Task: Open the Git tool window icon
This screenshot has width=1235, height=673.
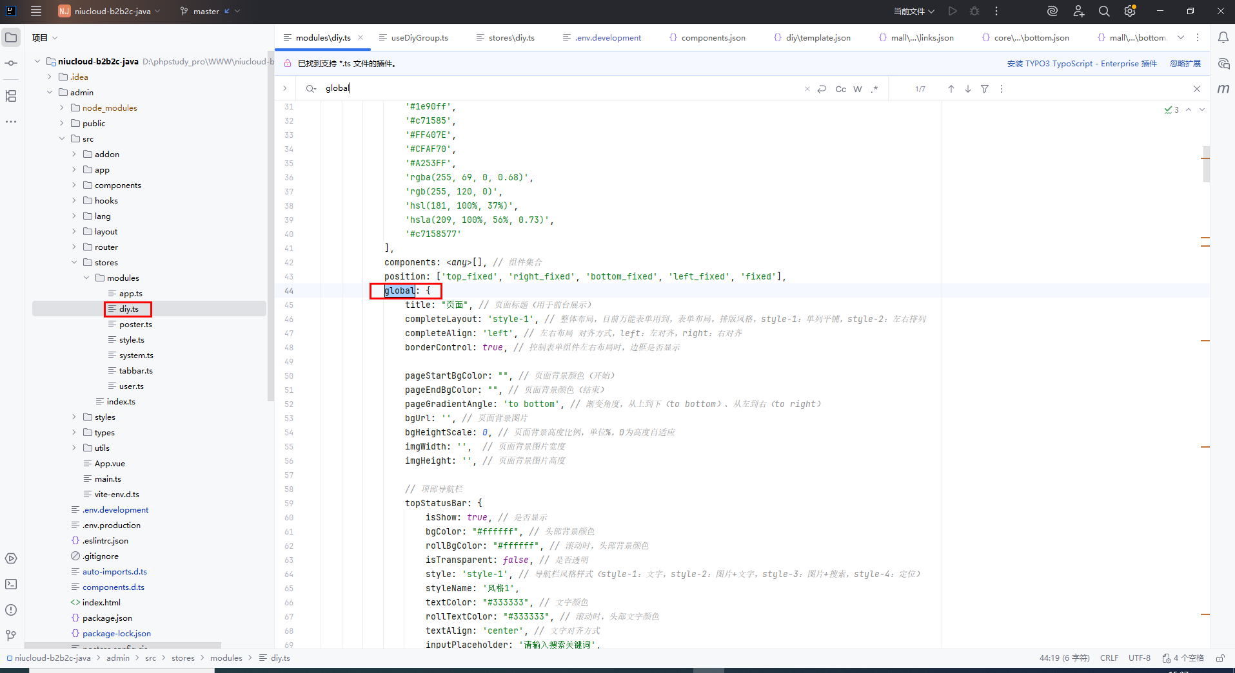Action: click(11, 636)
